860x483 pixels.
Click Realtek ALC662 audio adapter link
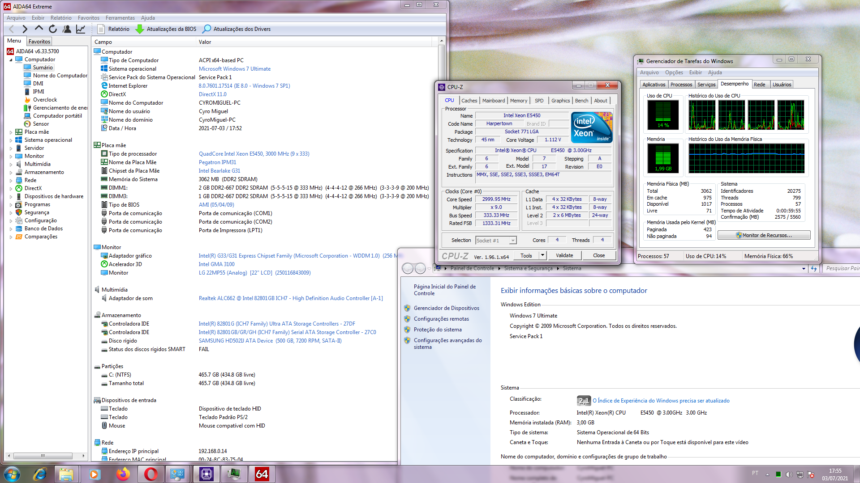click(x=291, y=298)
